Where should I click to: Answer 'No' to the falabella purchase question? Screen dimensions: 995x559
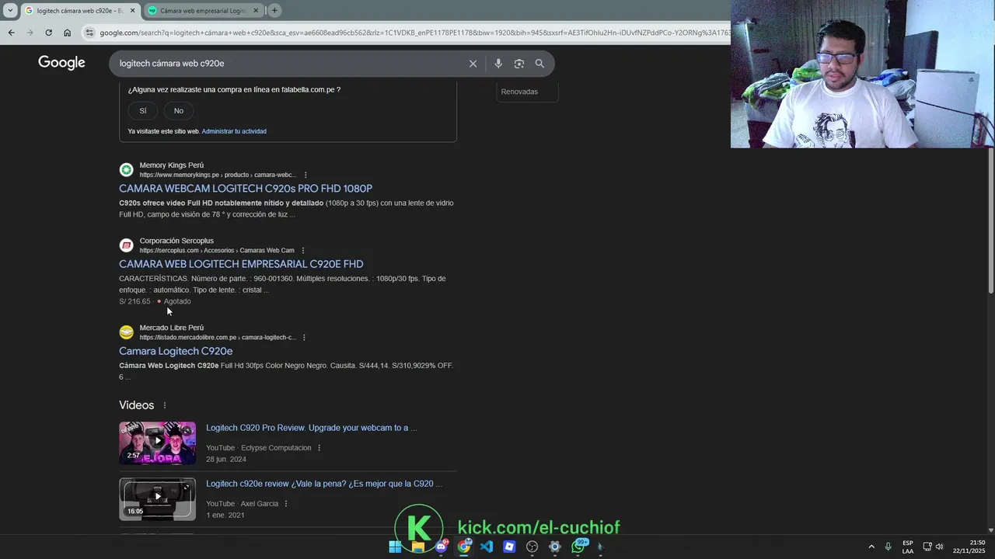(x=178, y=111)
